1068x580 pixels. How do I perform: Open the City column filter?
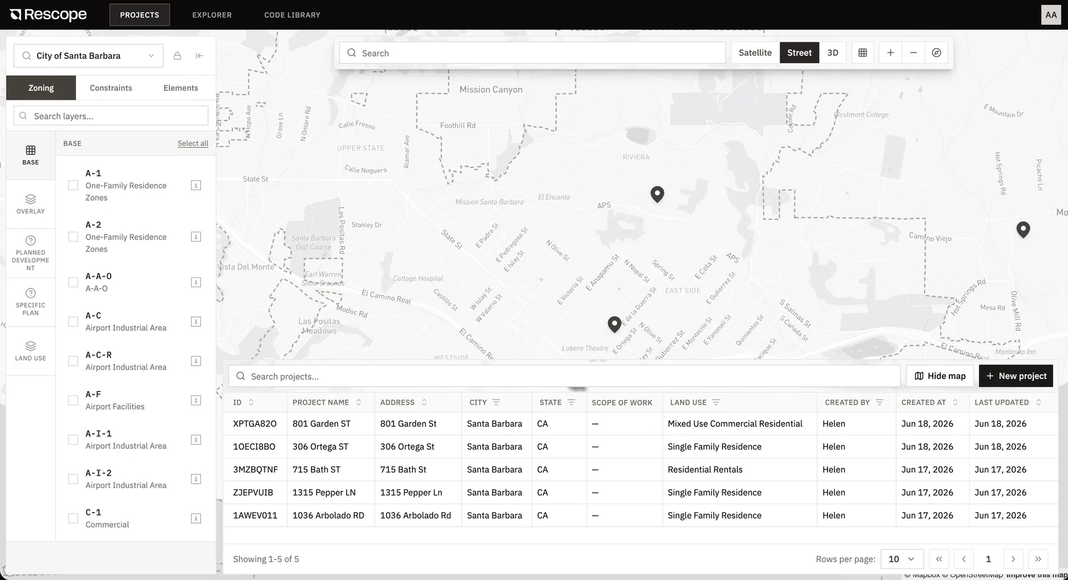496,402
